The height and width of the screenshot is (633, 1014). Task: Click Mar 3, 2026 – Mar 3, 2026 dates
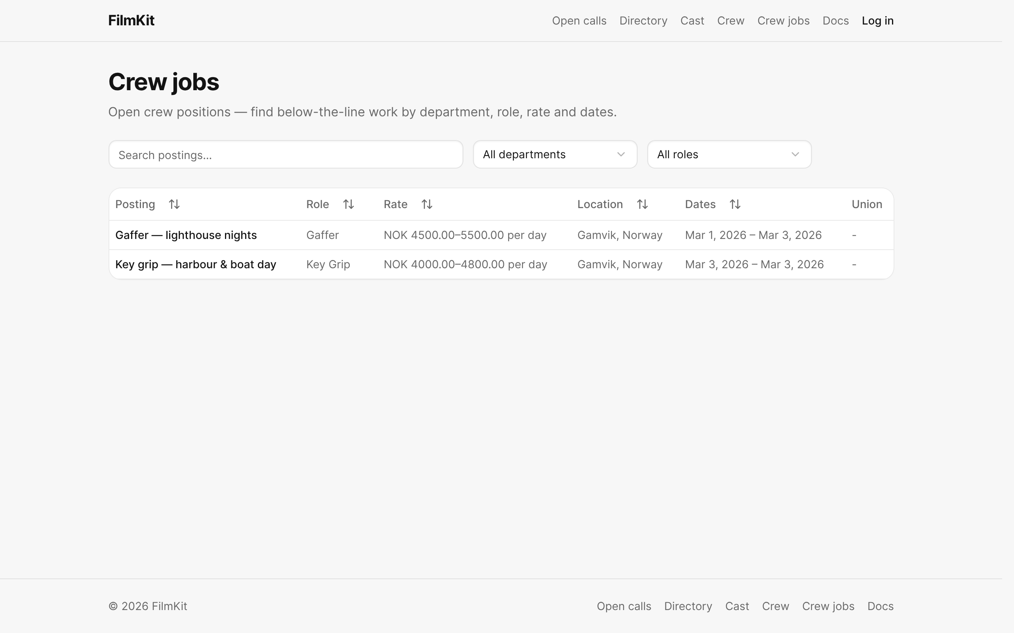[754, 264]
